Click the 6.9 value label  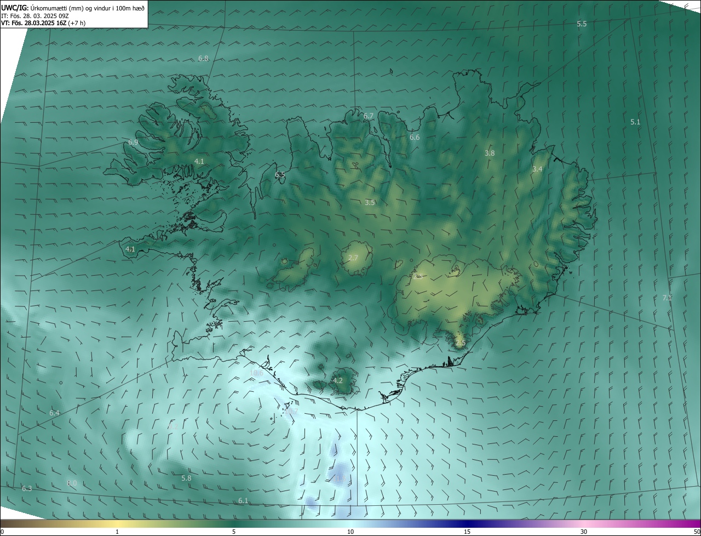133,142
